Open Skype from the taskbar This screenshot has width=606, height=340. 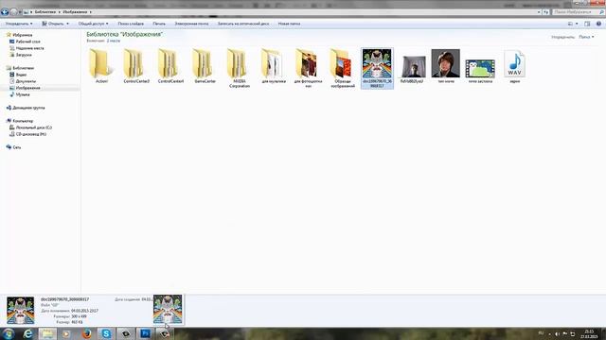pyautogui.click(x=106, y=333)
